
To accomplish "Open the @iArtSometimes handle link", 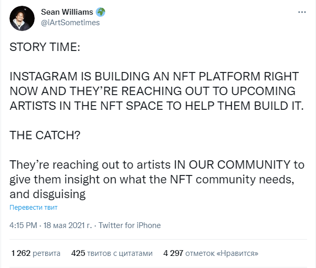I will coord(70,23).
